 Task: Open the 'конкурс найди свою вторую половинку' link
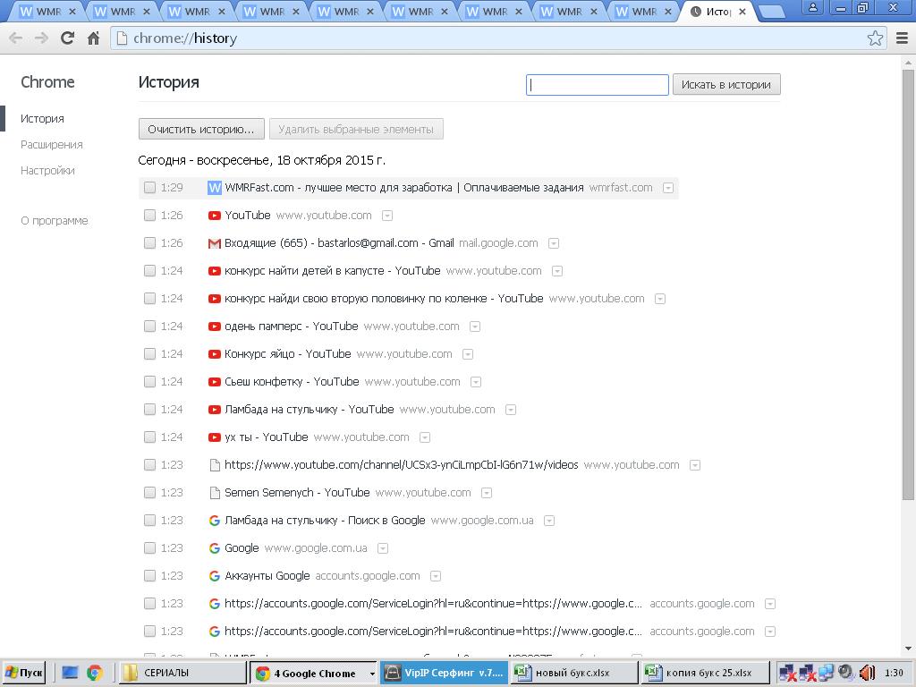click(384, 299)
